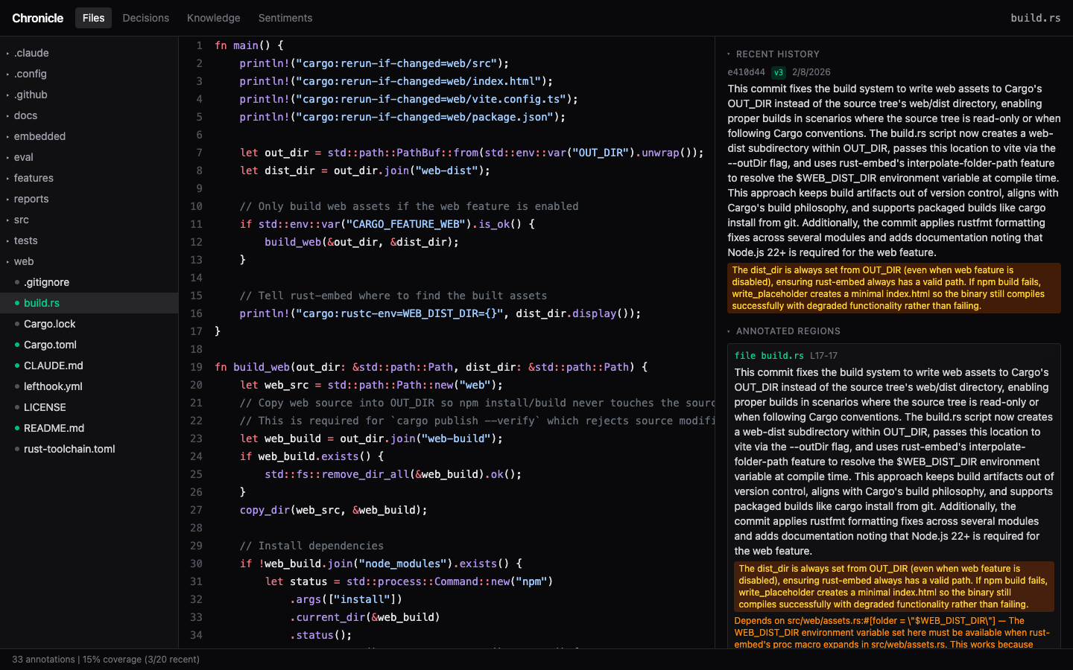Open the LICENSE file

click(89, 407)
